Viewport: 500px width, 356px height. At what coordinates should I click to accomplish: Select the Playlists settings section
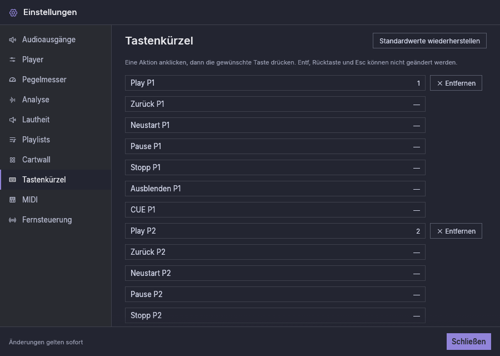pos(56,140)
